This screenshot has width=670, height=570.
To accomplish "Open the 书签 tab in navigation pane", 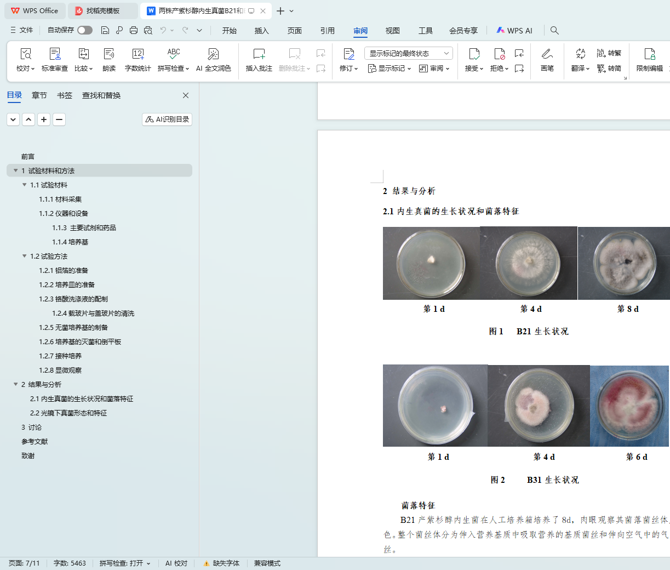I will pos(64,95).
